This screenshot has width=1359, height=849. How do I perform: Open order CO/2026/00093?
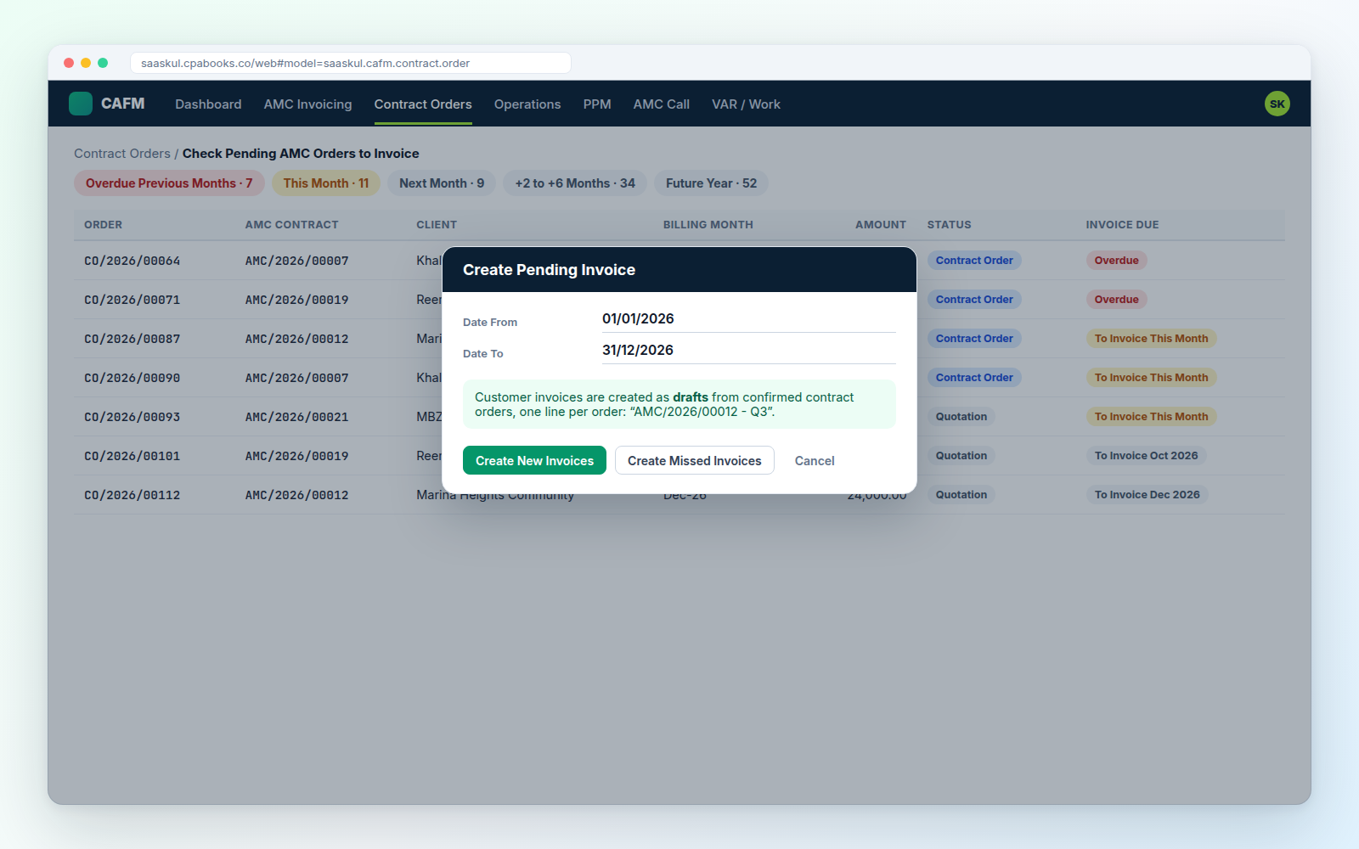tap(132, 417)
